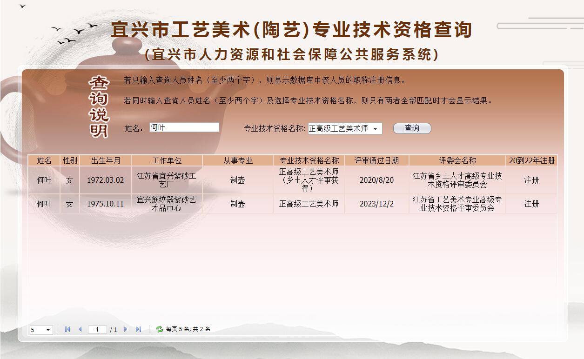Click the small chevron icon at top-left corner
Image resolution: width=584 pixels, height=359 pixels.
(x=22, y=7)
